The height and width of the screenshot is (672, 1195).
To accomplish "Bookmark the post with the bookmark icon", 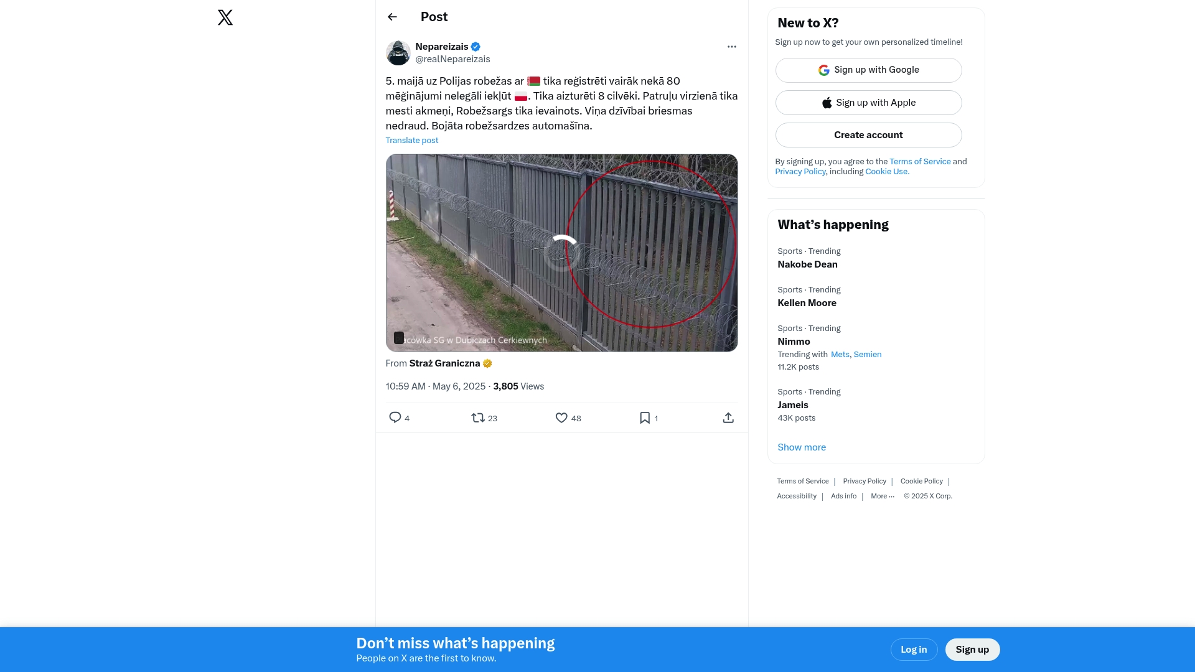I will pyautogui.click(x=645, y=418).
